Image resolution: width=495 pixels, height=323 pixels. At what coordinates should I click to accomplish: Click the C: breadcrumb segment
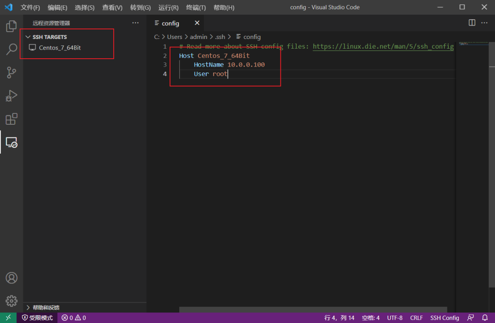[x=157, y=37]
